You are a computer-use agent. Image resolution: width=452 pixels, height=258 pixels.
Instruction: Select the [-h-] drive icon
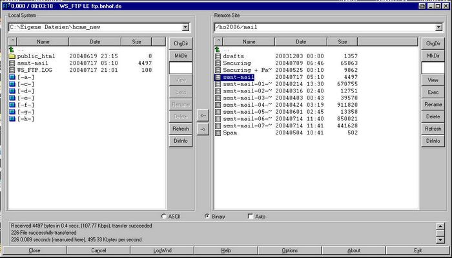pyautogui.click(x=12, y=118)
